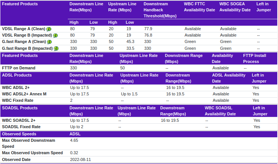Select the G.fast Range B (Impacted) label

tap(27, 48)
